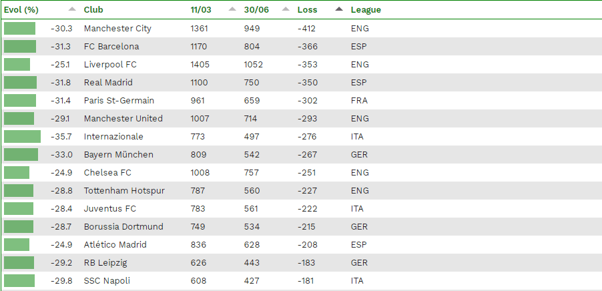Click Atlético Madrid's 30/06 value 628
602x291 pixels.
[x=252, y=245]
